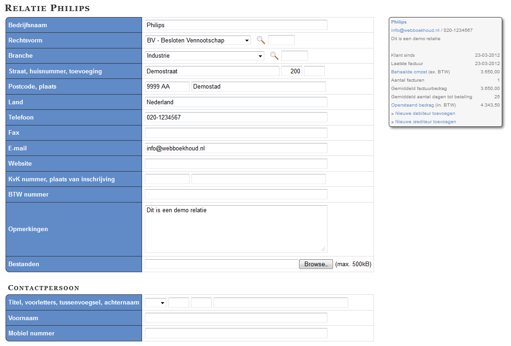Open the Behaalde omzet link
Viewport: 511px width, 346px height.
[x=409, y=72]
